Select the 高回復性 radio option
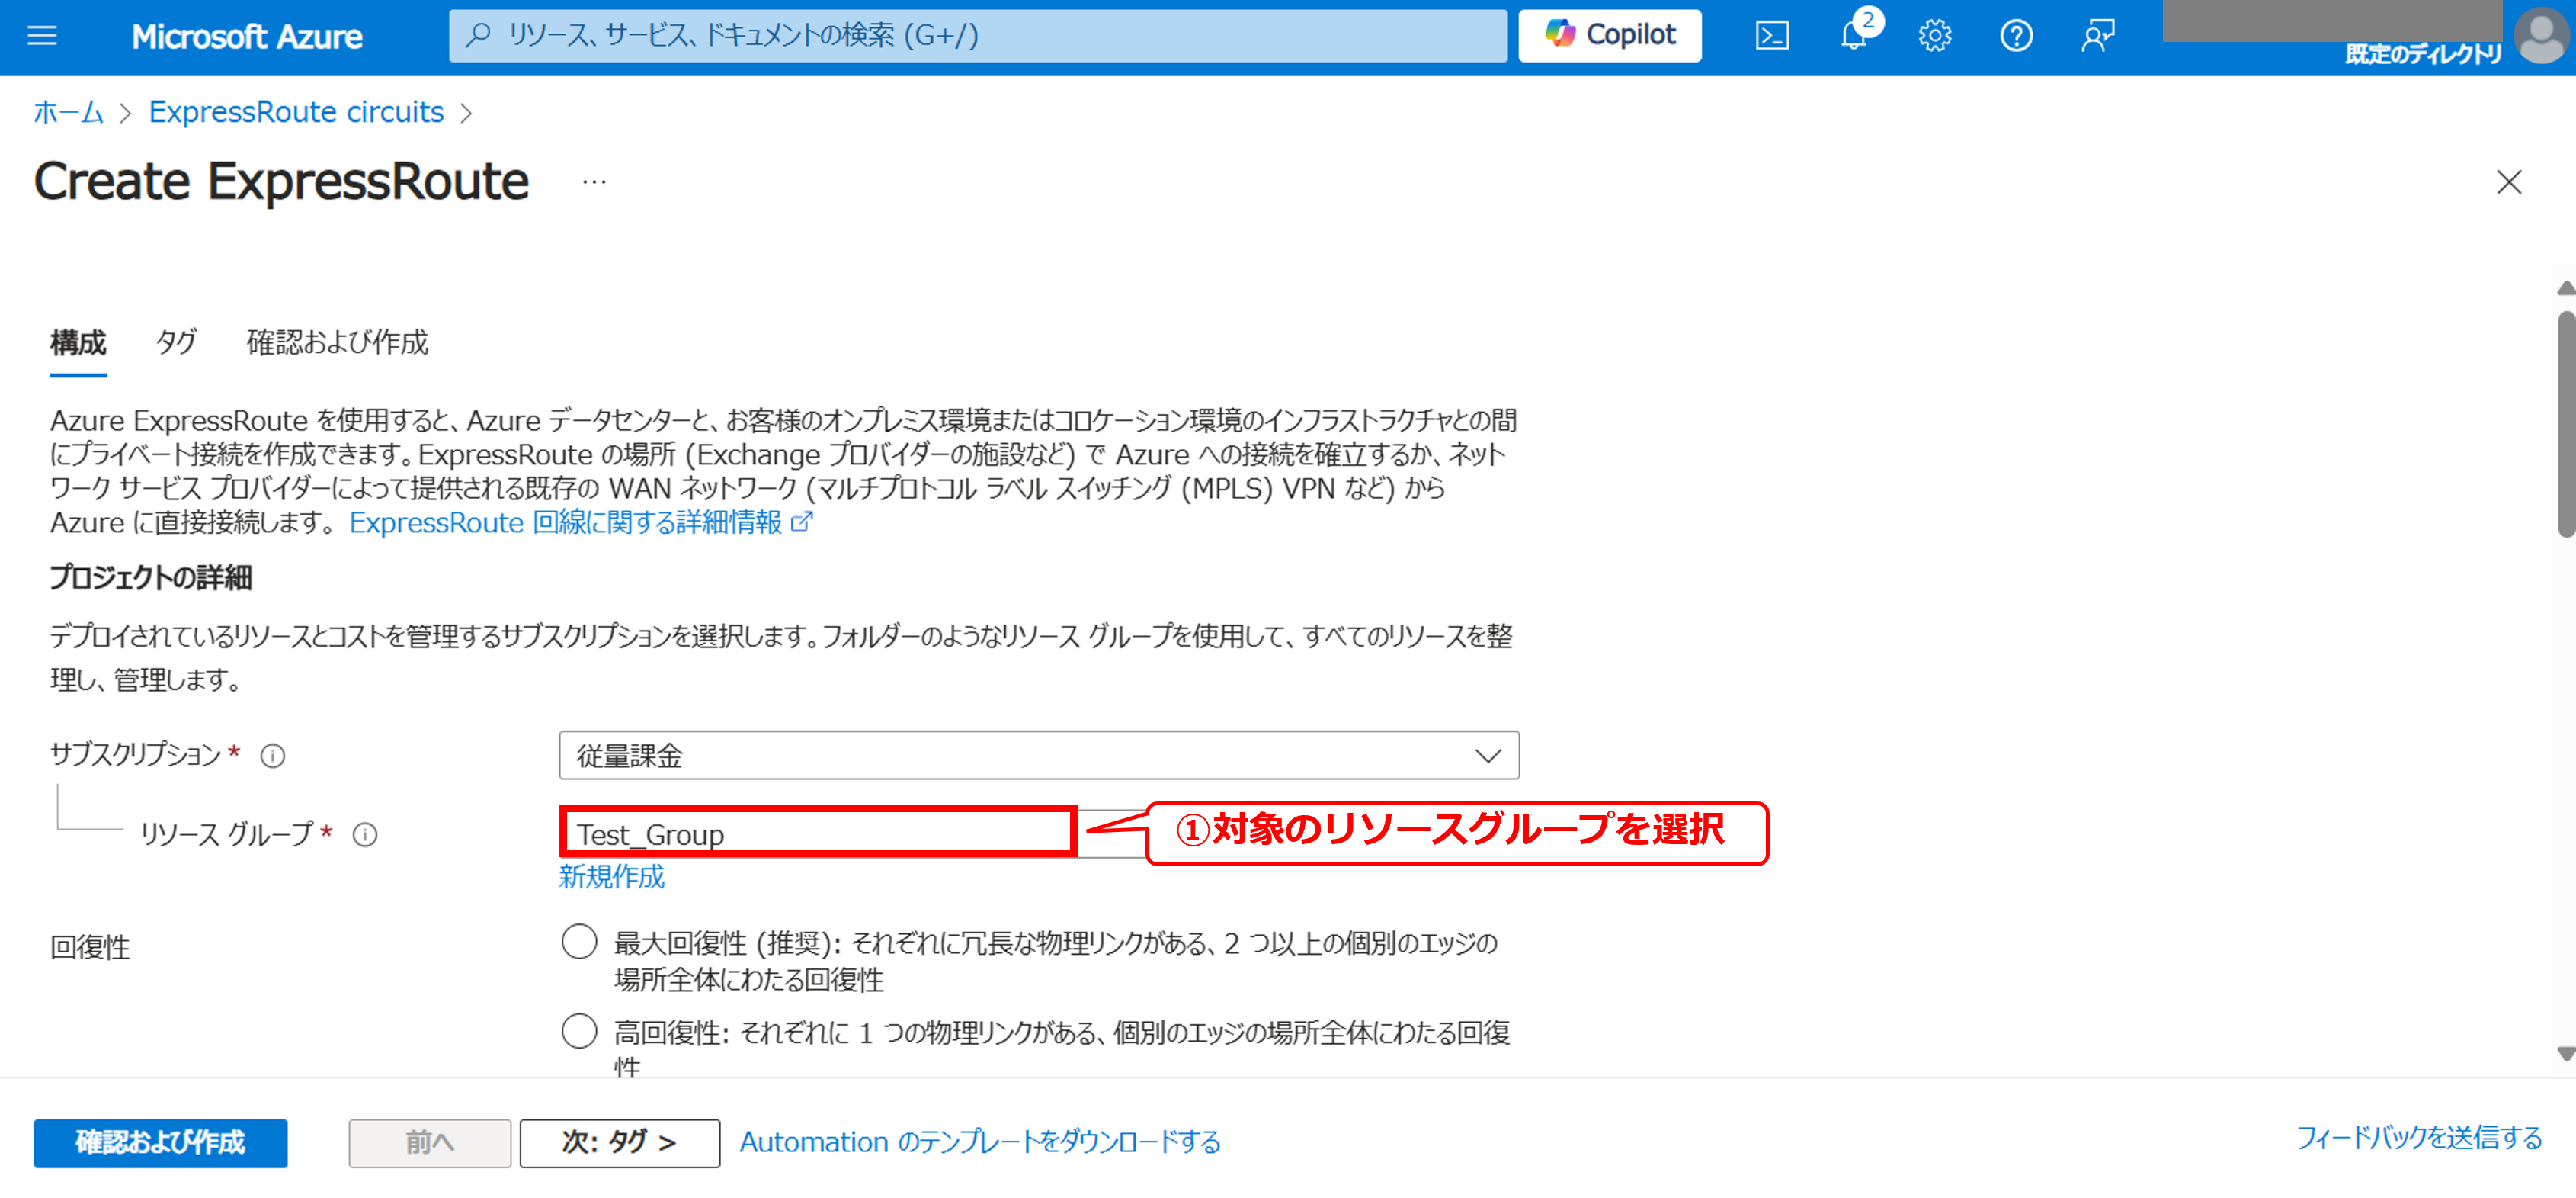The image size is (2576, 1198). click(579, 1031)
